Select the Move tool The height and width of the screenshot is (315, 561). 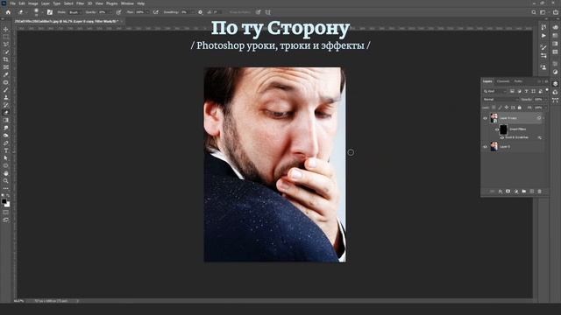coord(6,29)
